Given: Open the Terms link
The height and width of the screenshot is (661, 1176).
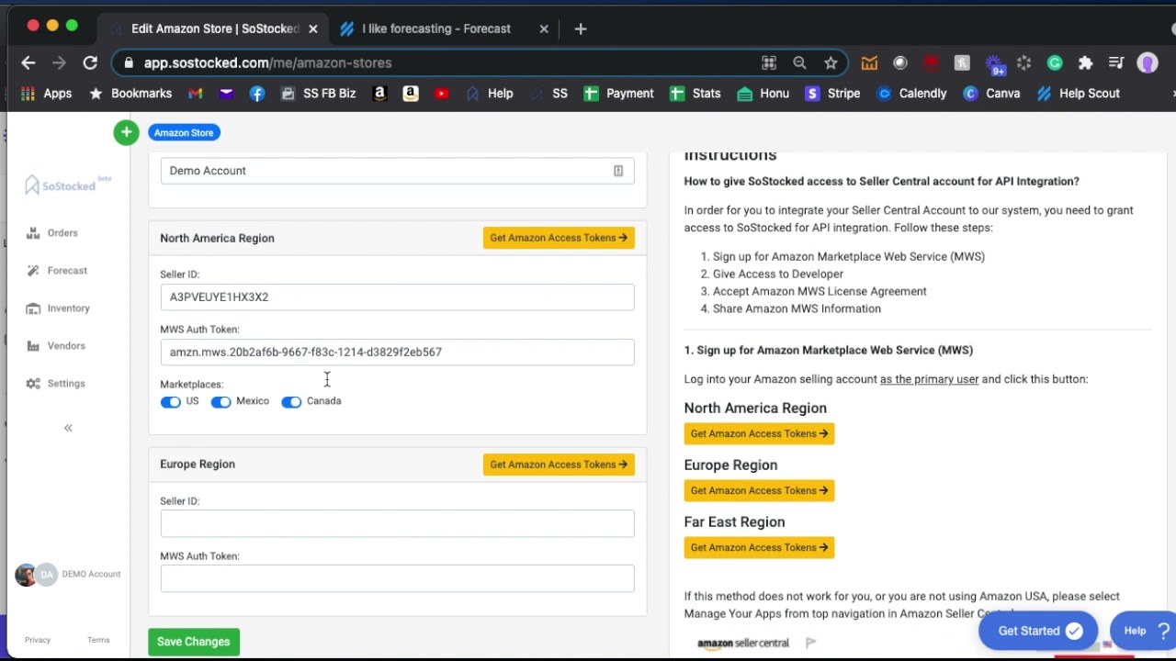Looking at the screenshot, I should [x=98, y=640].
